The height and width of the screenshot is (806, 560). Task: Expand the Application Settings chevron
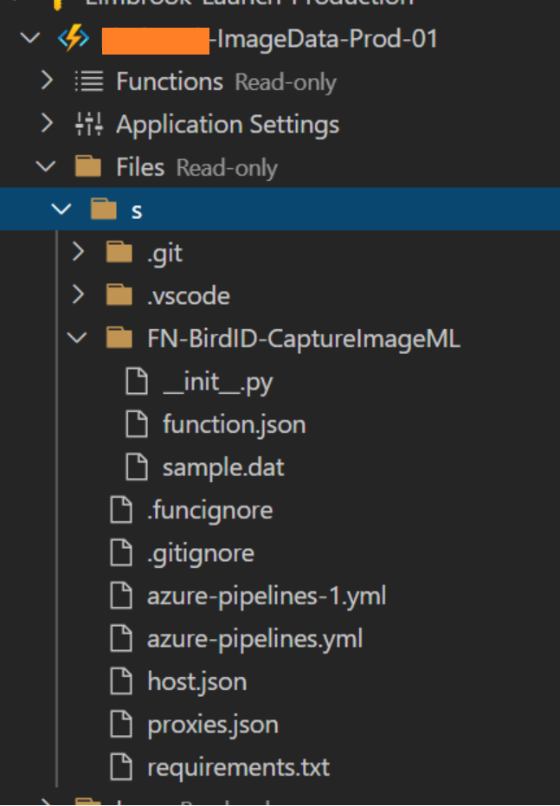coord(47,124)
